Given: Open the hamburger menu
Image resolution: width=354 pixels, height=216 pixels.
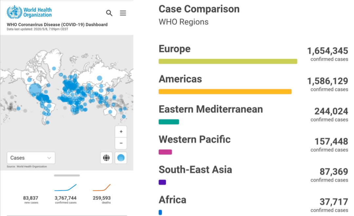Looking at the screenshot, I should [x=123, y=13].
